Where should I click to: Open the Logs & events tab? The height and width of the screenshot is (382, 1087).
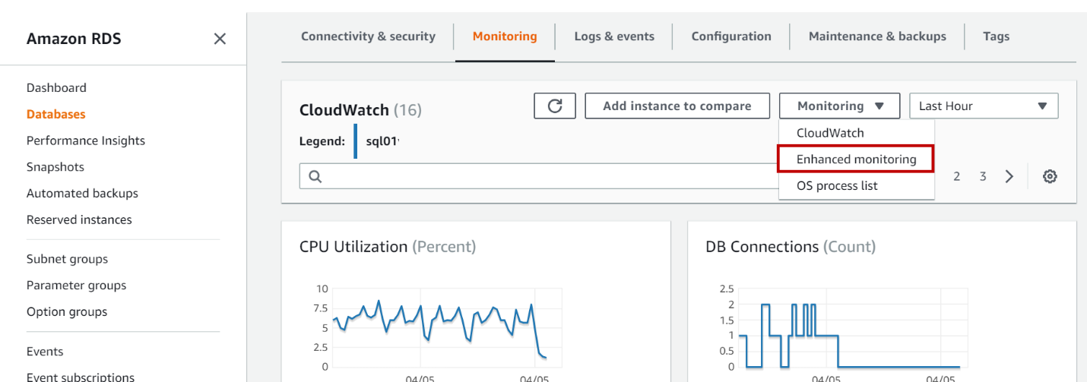click(x=614, y=36)
